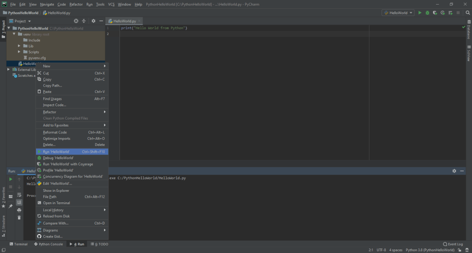The height and width of the screenshot is (253, 472).
Task: Collapse the venv folder node
Action: point(14,34)
